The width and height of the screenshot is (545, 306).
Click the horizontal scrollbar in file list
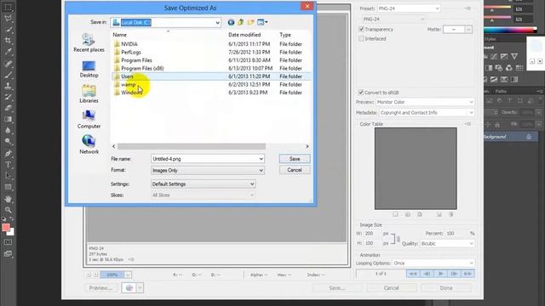(191, 146)
